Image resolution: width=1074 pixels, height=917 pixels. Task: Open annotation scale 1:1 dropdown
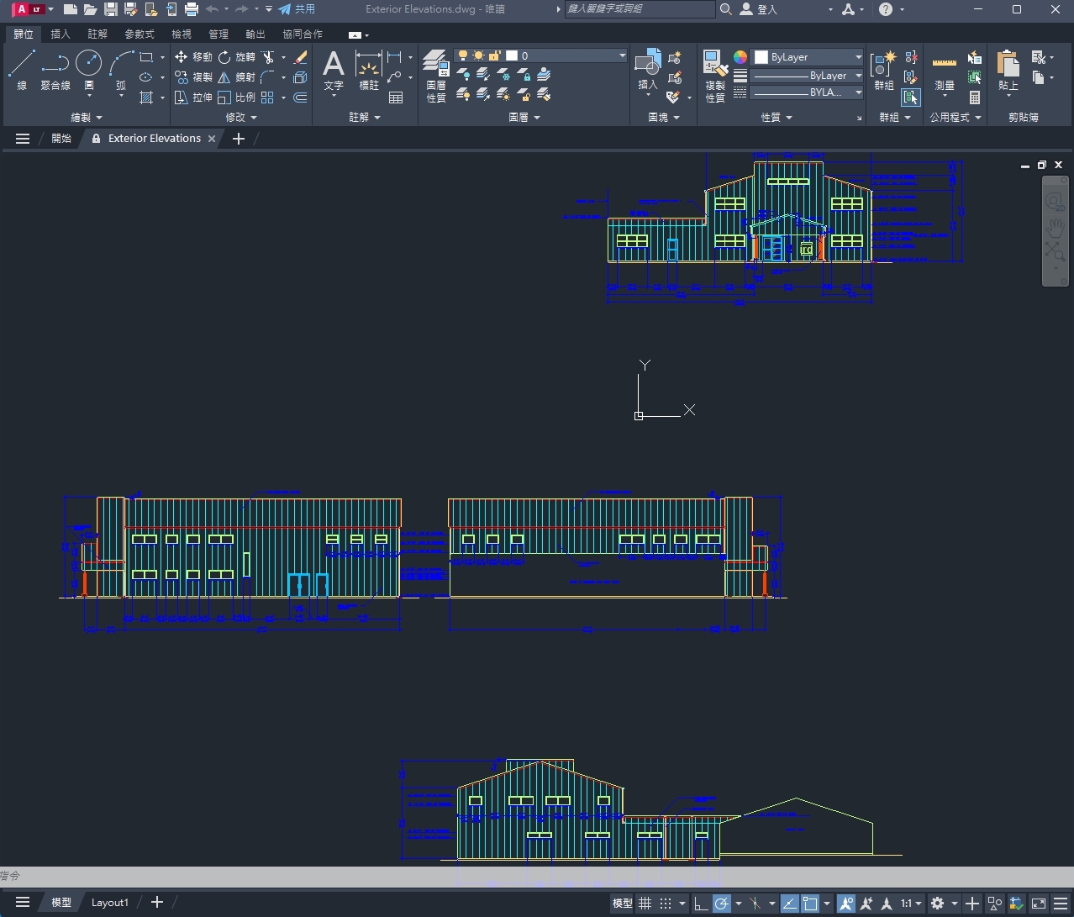point(910,904)
